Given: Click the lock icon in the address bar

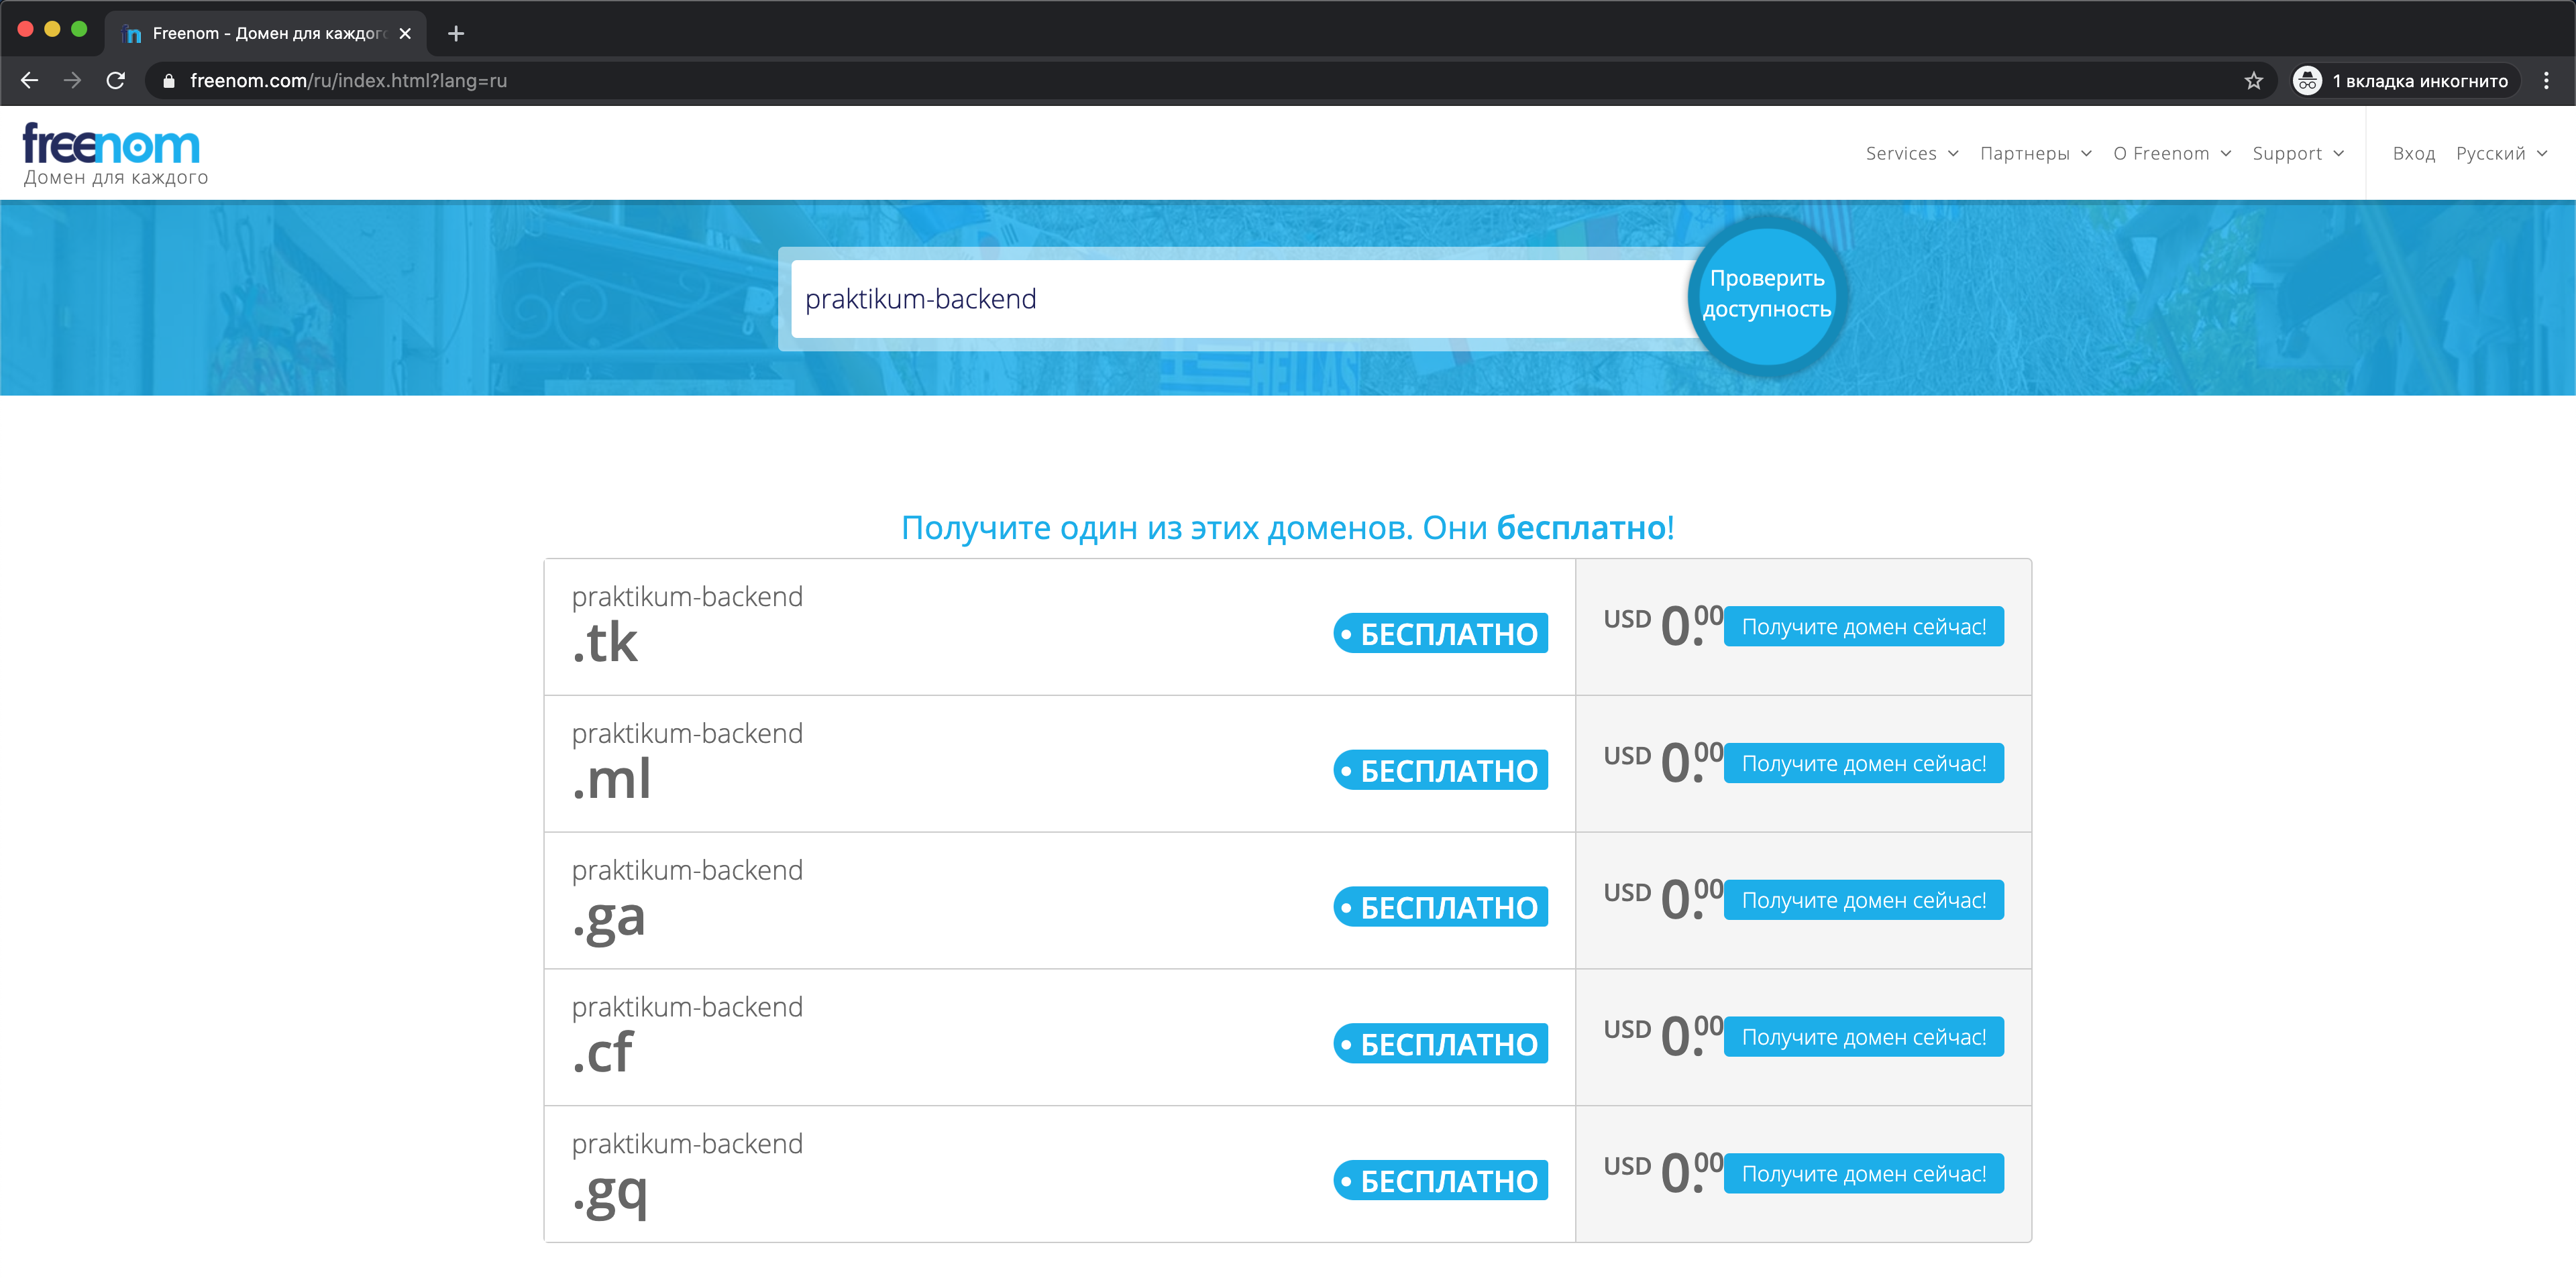Looking at the screenshot, I should [169, 81].
